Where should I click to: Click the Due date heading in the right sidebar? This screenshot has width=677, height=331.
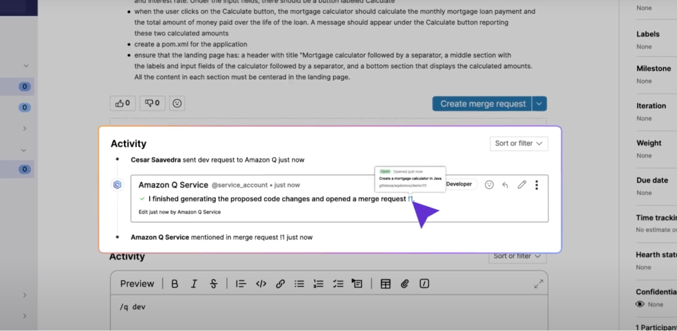pyautogui.click(x=652, y=180)
